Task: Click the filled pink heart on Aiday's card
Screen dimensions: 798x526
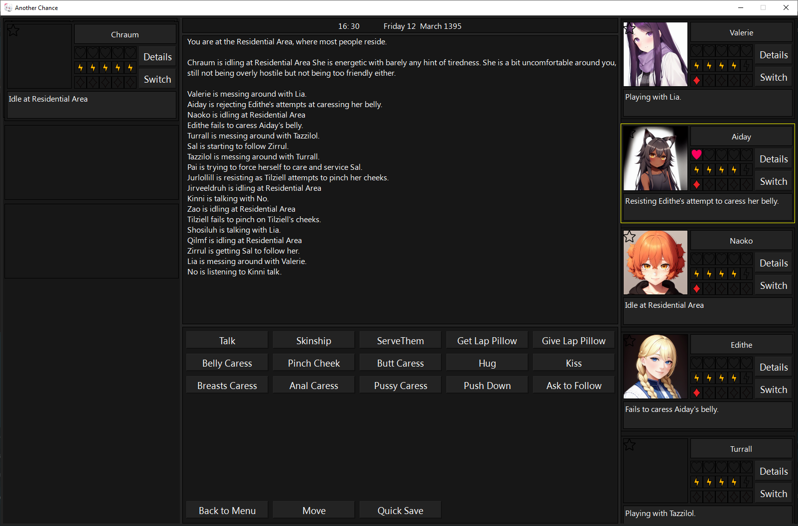Action: pyautogui.click(x=696, y=155)
